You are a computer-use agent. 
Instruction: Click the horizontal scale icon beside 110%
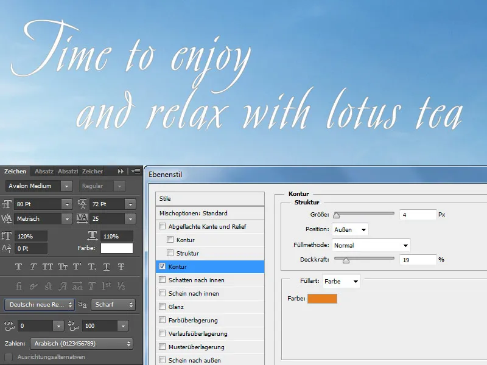pos(93,235)
